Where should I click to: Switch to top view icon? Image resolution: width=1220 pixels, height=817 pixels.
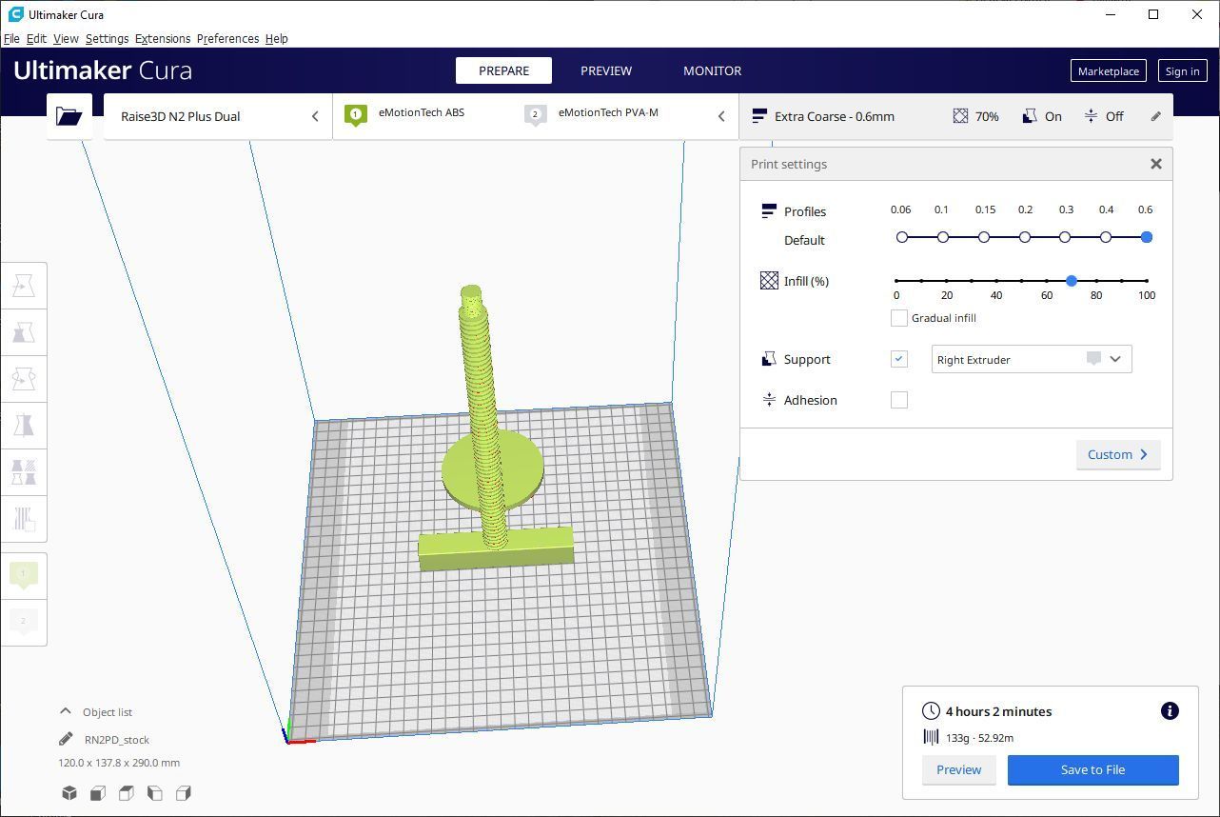pyautogui.click(x=127, y=792)
